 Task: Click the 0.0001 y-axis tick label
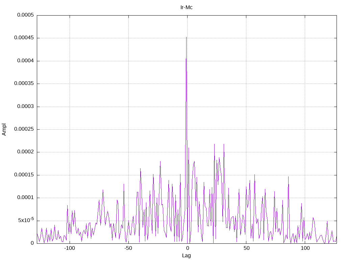point(26,198)
